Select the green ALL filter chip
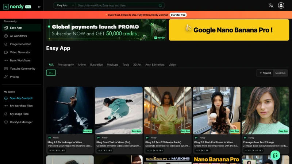The image size is (292, 164). click(x=51, y=73)
